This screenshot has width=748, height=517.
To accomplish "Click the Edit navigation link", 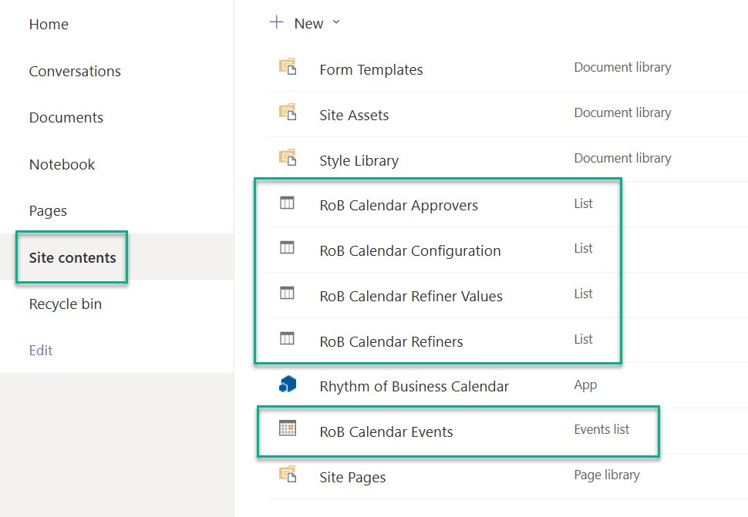I will pyautogui.click(x=41, y=351).
